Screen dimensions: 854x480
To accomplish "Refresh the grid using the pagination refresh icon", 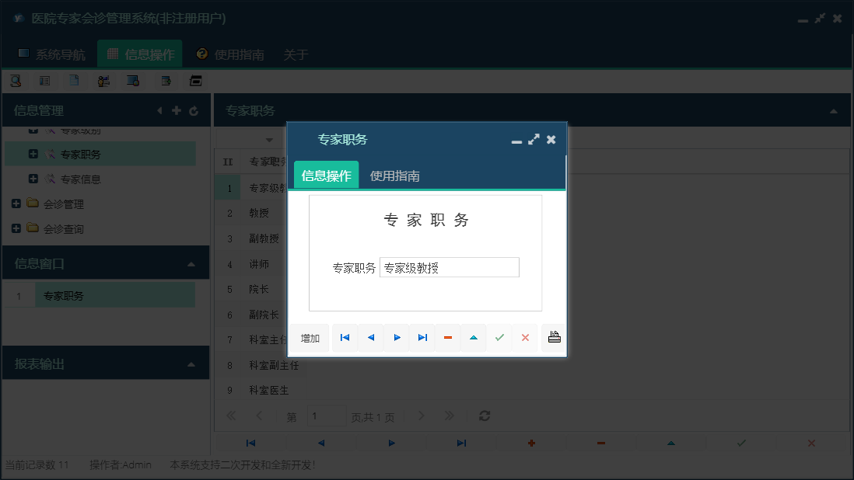I will (484, 416).
